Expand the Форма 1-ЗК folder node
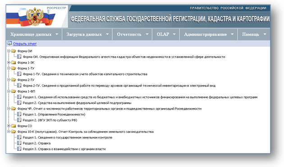The image size is (284, 167). (9, 62)
